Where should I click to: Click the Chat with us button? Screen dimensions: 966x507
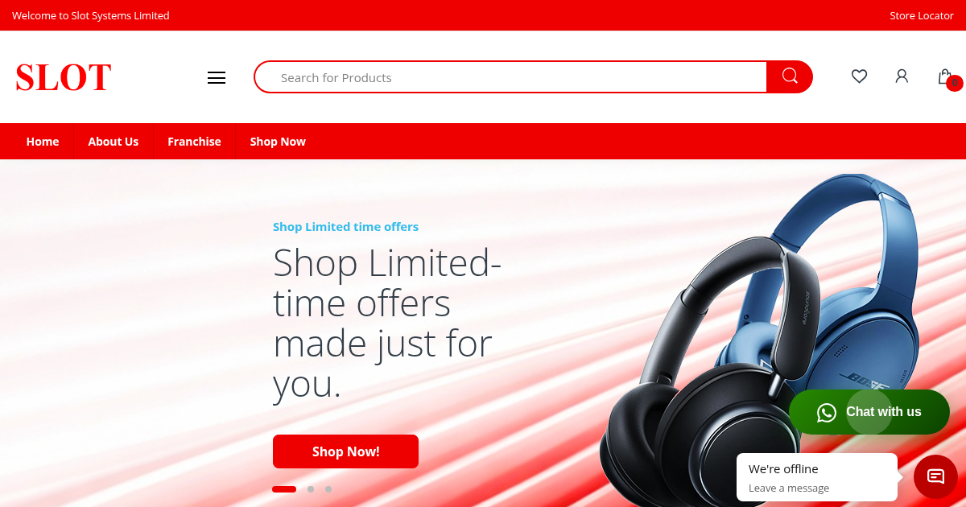coord(869,412)
